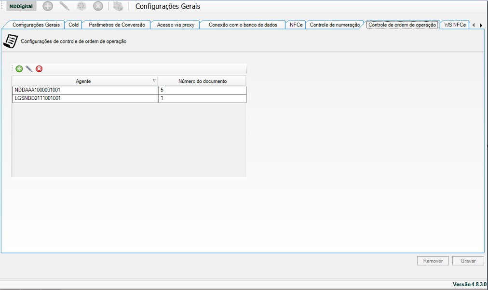Click the green add agent icon
488x290 pixels.
[19, 69]
